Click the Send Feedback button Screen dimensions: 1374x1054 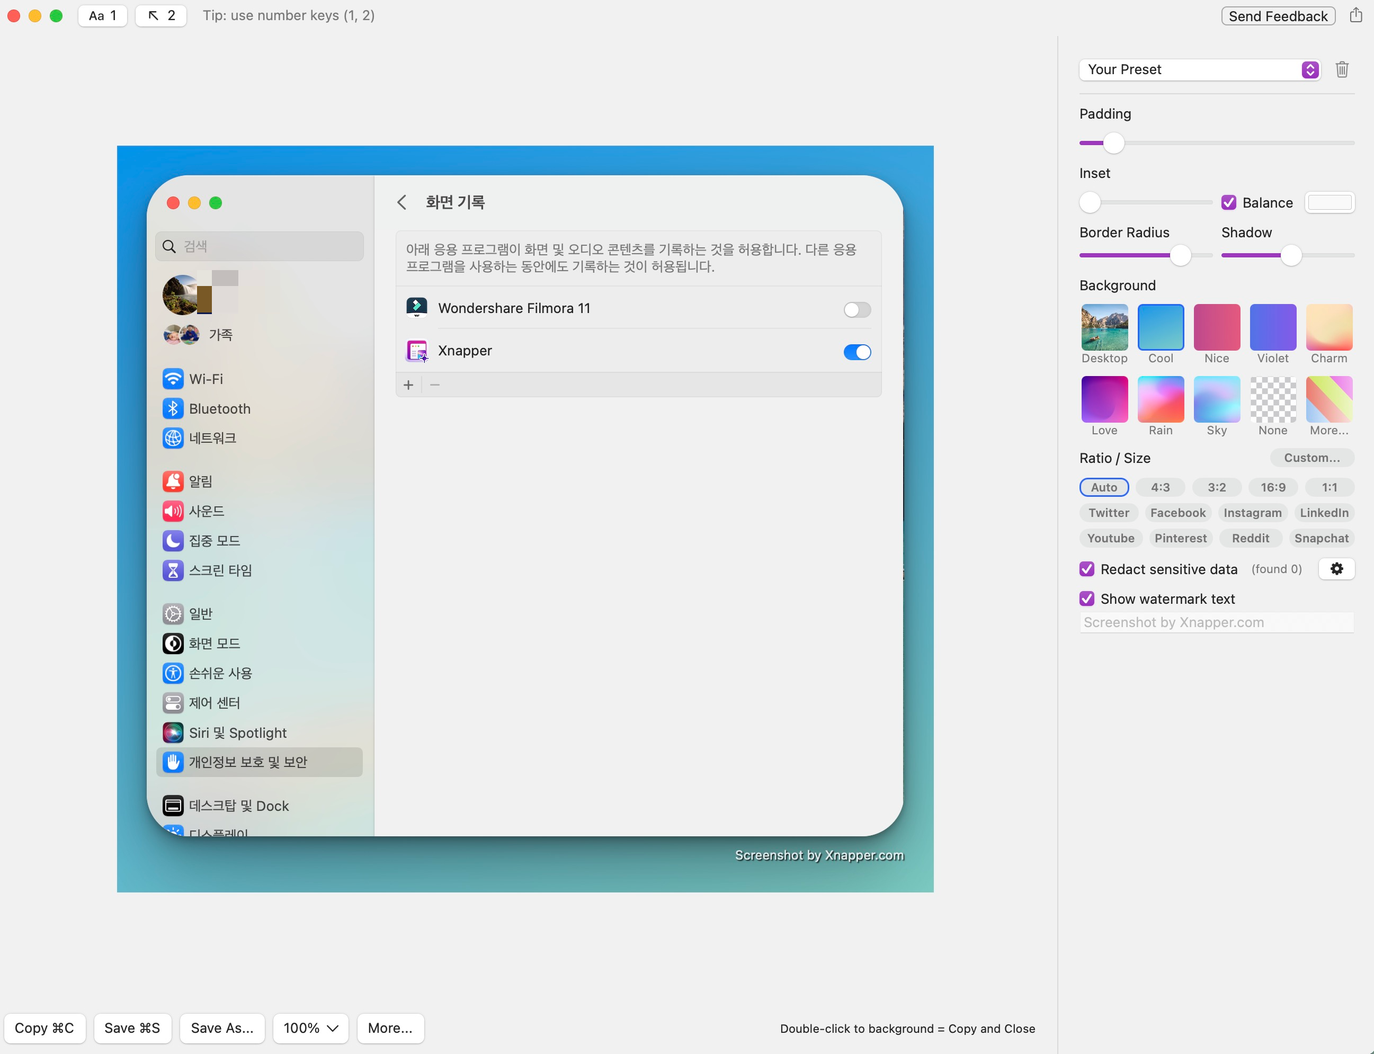(x=1278, y=16)
